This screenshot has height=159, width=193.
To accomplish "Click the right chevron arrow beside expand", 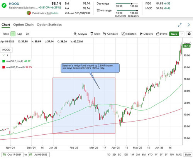I will (189, 25).
